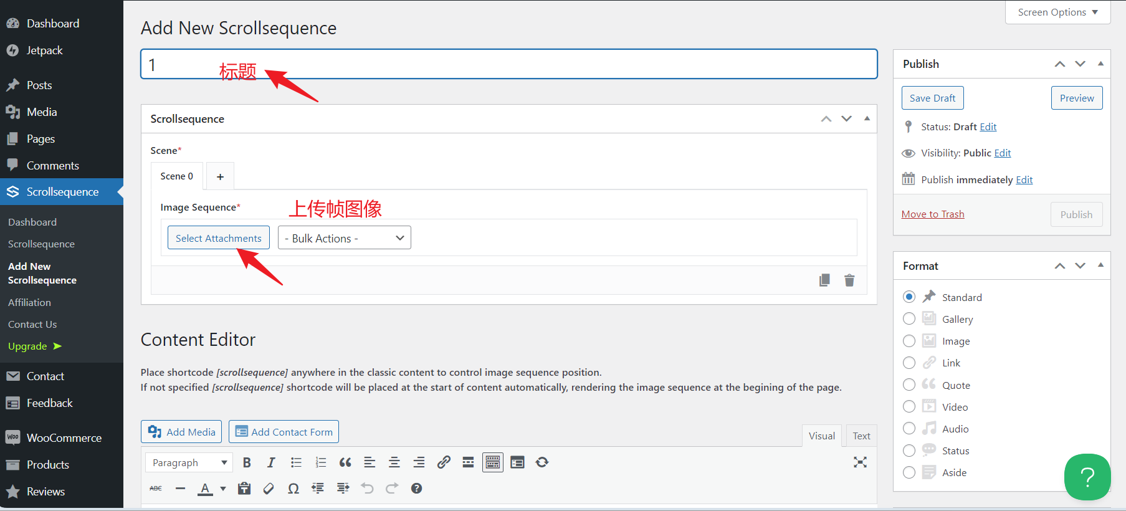Choose the Video format radio button
The height and width of the screenshot is (511, 1126).
909,407
